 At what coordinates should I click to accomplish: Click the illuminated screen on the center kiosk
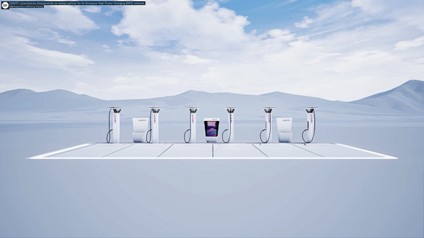point(211,129)
